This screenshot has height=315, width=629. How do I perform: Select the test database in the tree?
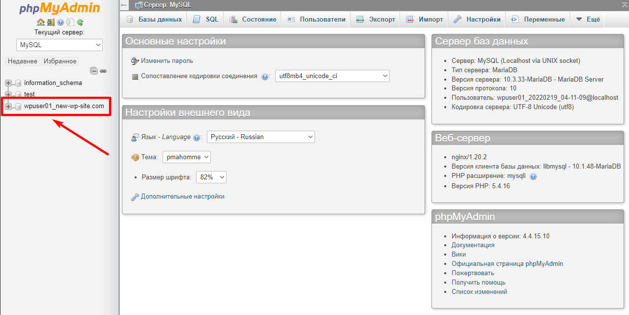(29, 94)
